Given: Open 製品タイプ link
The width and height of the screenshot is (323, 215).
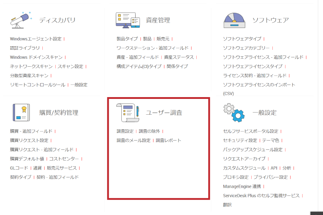Looking at the screenshot, I should pos(127,39).
